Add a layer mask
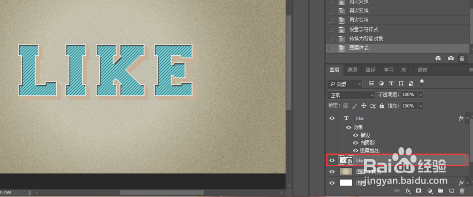The width and height of the screenshot is (473, 197). (x=419, y=191)
